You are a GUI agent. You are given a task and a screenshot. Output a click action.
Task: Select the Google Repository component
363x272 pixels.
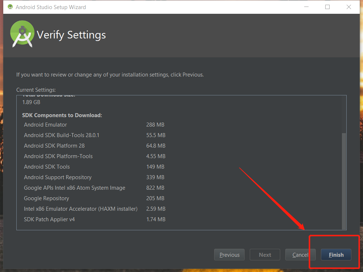tap(46, 198)
